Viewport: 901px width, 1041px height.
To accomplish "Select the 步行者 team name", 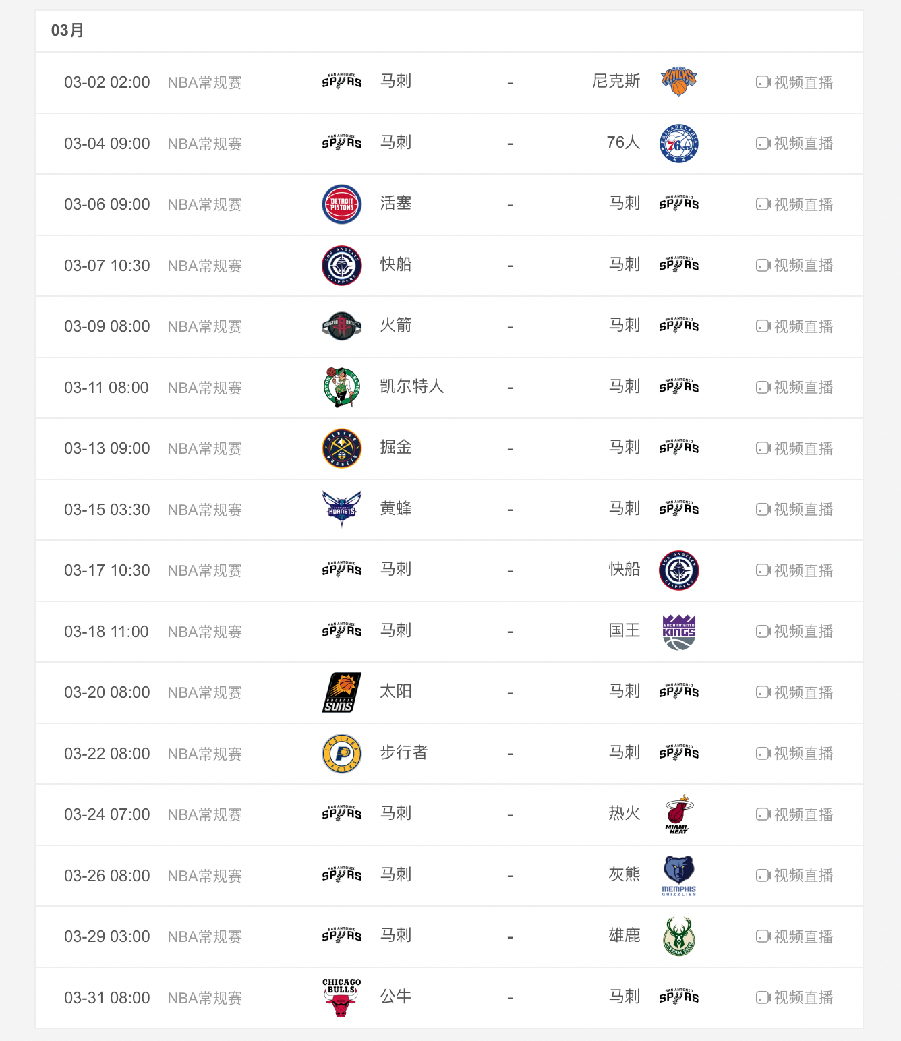I will point(403,752).
